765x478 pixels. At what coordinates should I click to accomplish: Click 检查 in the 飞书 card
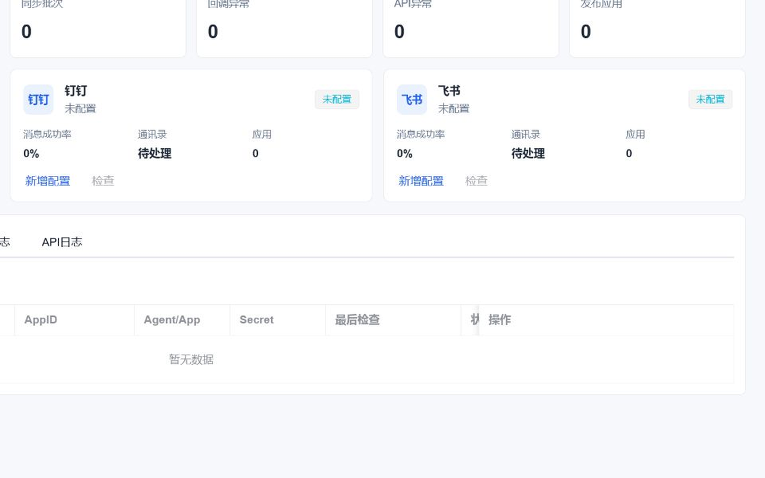click(477, 181)
